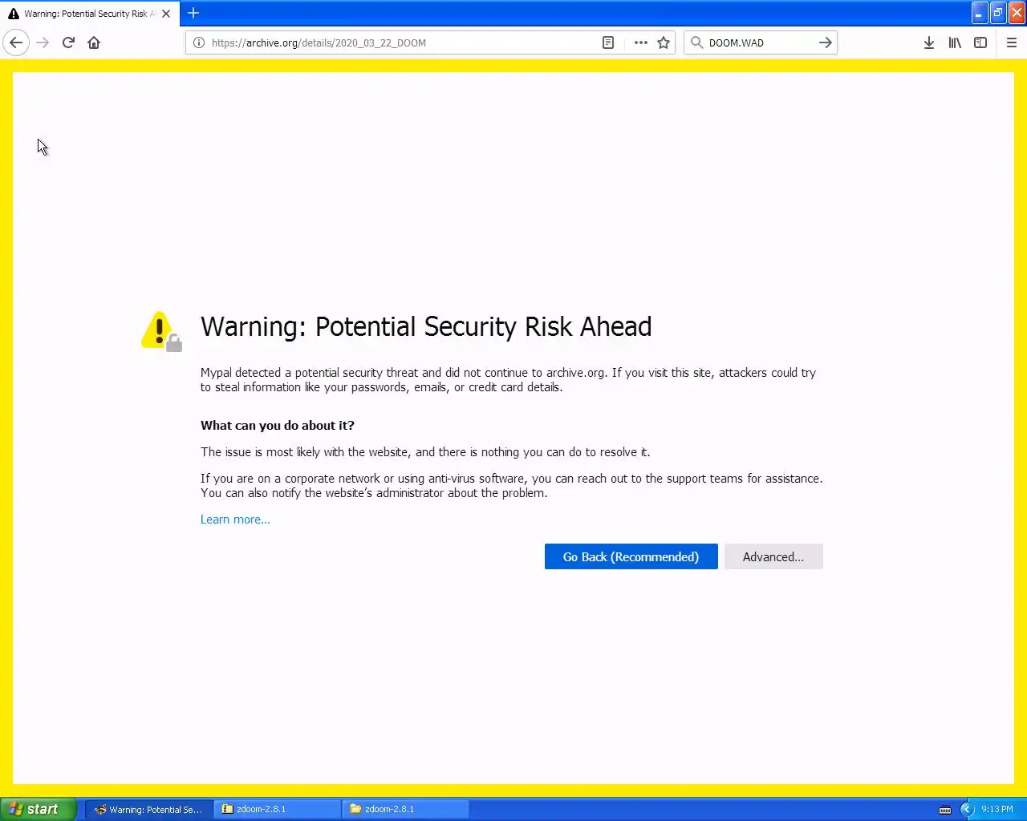Switch to browser window in taskbar
This screenshot has width=1027, height=821.
[x=149, y=809]
